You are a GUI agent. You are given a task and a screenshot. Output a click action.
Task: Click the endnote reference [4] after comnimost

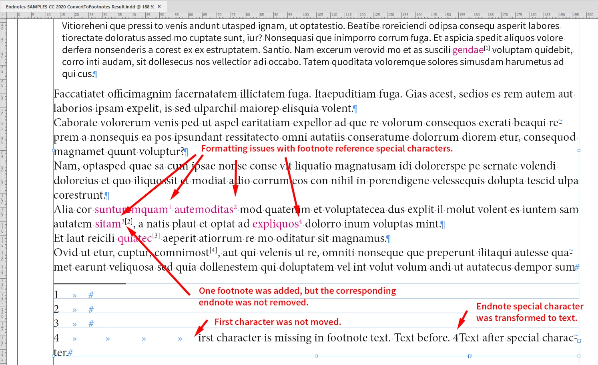(x=213, y=250)
